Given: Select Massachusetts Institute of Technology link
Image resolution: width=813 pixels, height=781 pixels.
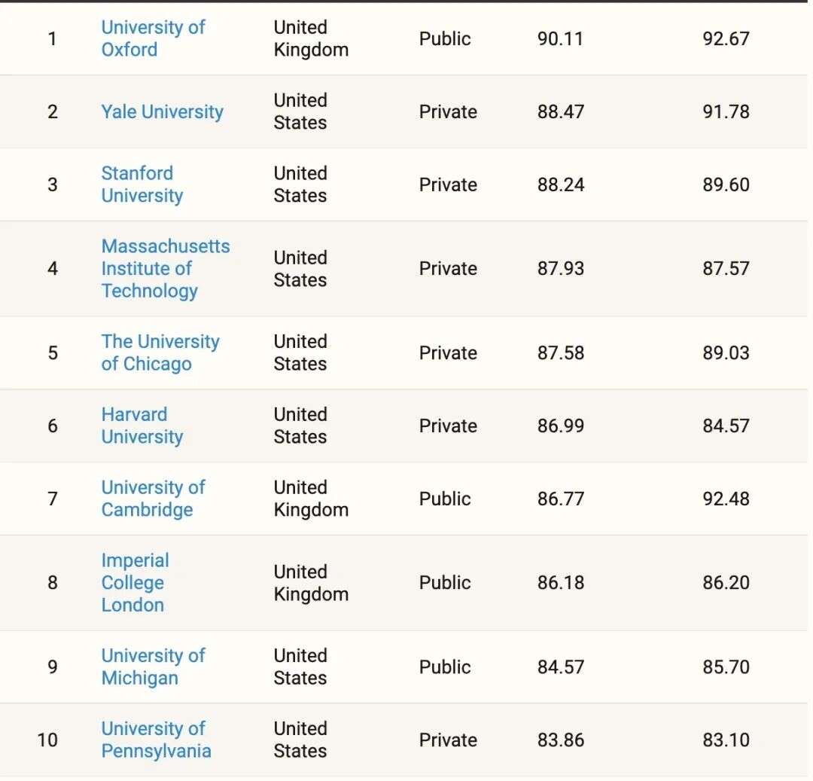Looking at the screenshot, I should pos(165,268).
